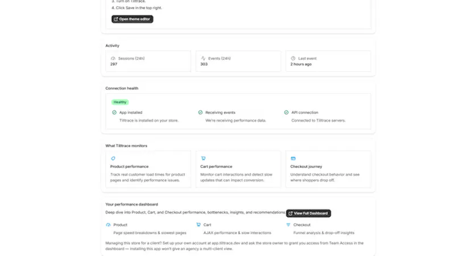Open the View Full Dashboard button
The height and width of the screenshot is (256, 455).
click(308, 213)
